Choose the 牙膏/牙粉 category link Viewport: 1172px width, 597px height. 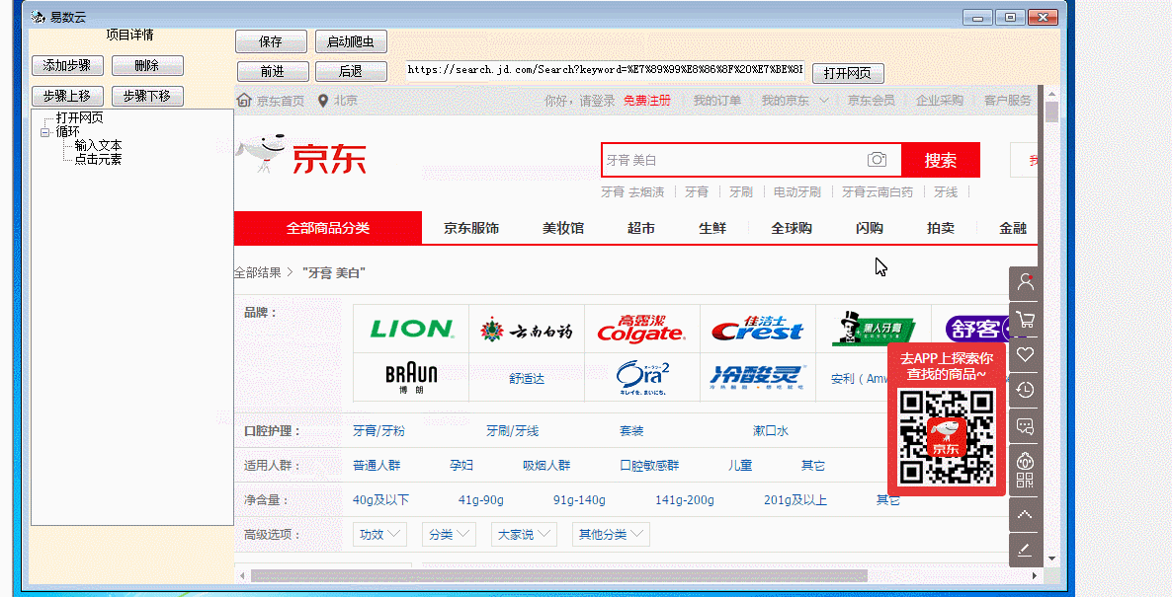click(x=378, y=431)
